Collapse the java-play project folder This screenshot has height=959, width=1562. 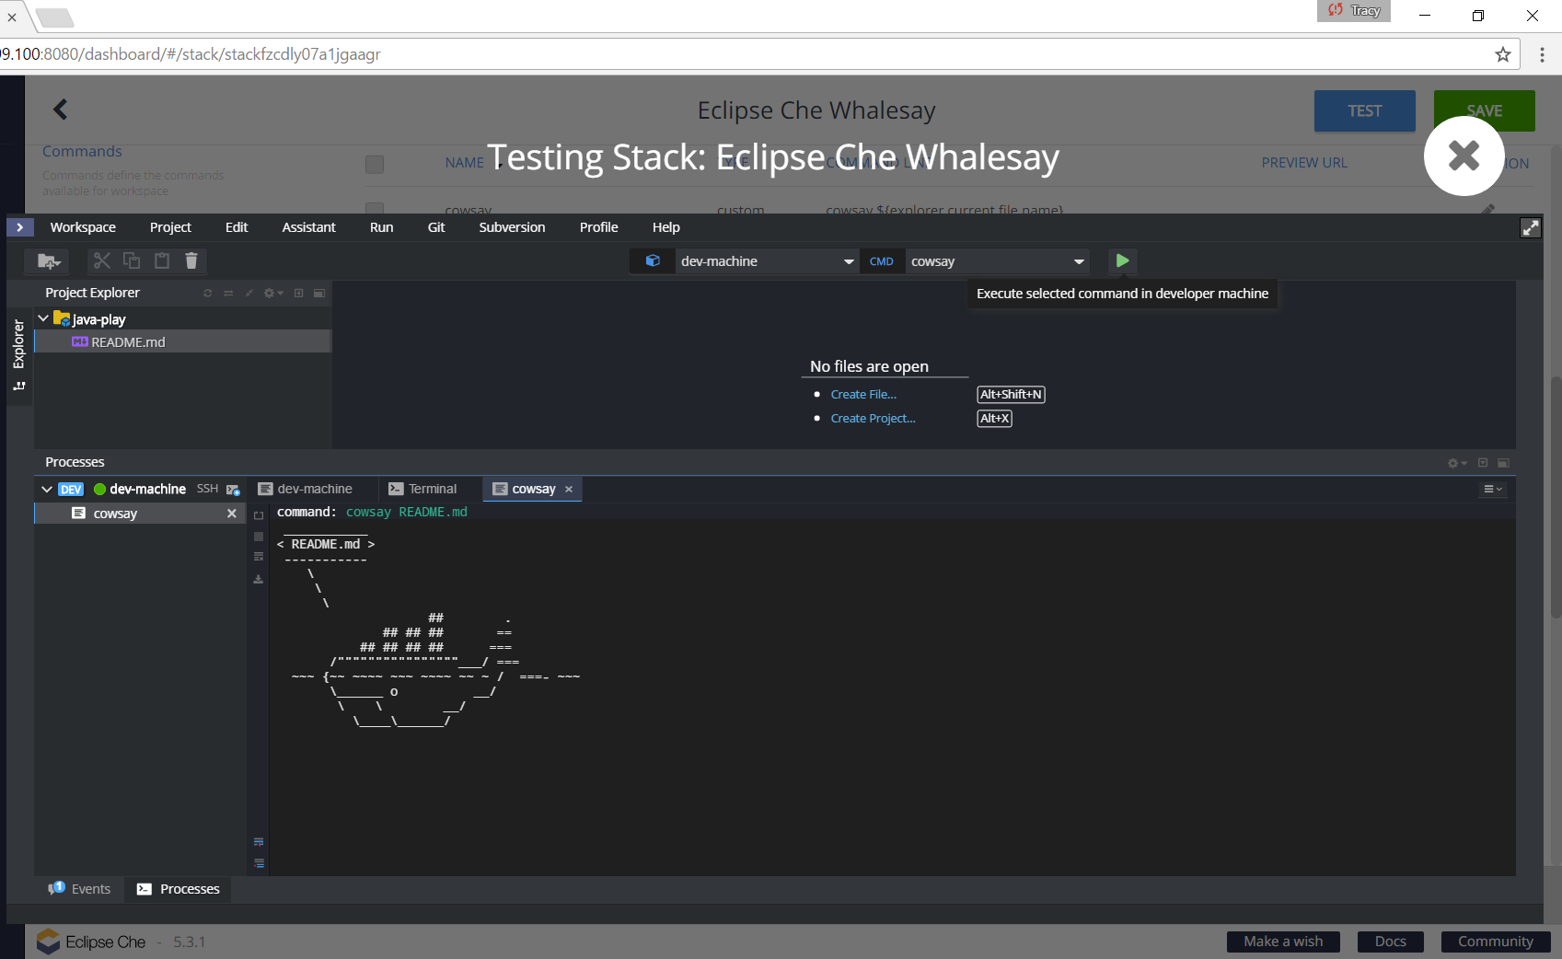[x=43, y=318]
